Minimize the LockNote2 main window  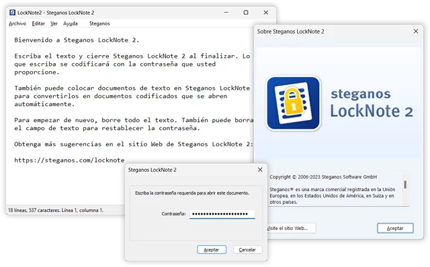226,13
